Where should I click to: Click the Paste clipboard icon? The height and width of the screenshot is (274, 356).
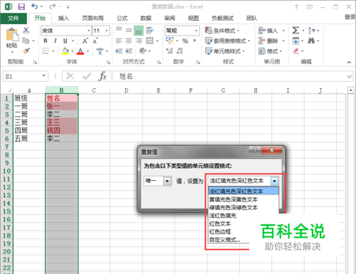coord(12,35)
